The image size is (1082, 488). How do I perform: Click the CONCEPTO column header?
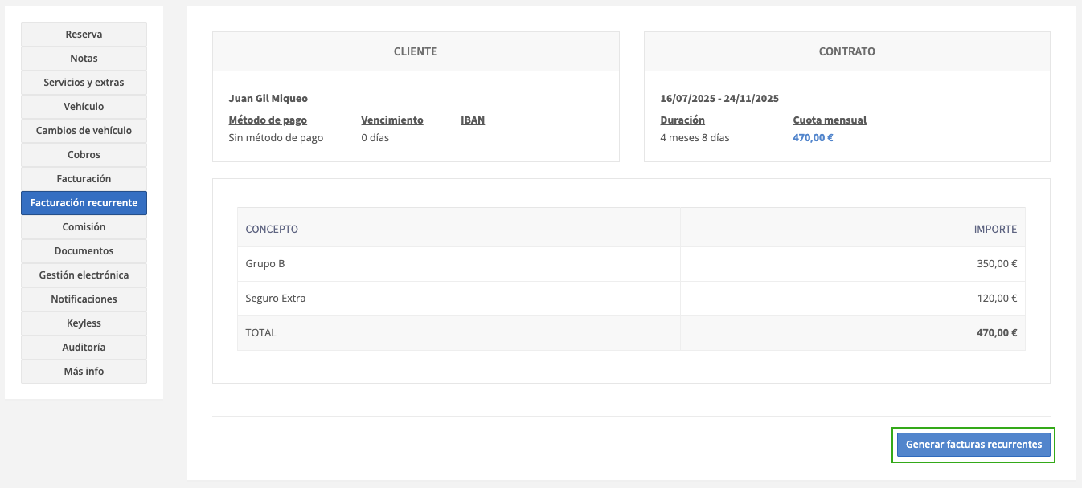[459, 229]
